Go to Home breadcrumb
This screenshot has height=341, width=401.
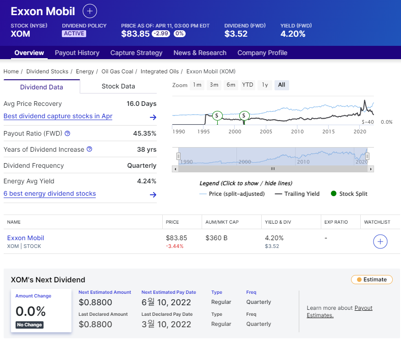click(x=11, y=71)
